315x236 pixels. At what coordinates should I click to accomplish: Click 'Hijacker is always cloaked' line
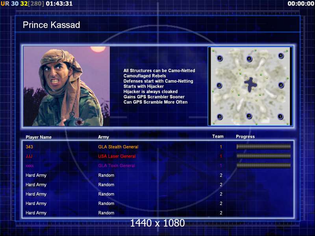(x=150, y=92)
